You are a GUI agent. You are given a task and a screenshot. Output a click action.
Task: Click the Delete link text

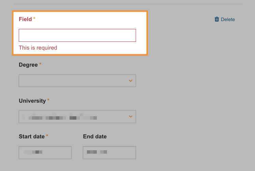228,19
